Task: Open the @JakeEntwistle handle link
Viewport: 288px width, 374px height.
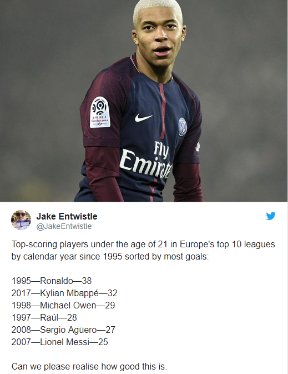Action: coord(64,226)
